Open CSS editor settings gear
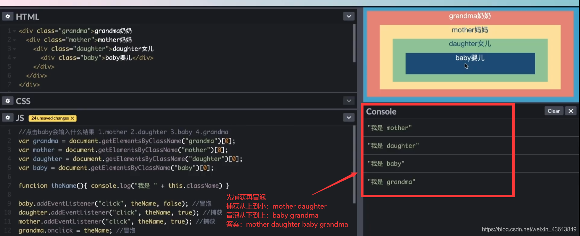Image resolution: width=580 pixels, height=236 pixels. click(8, 101)
